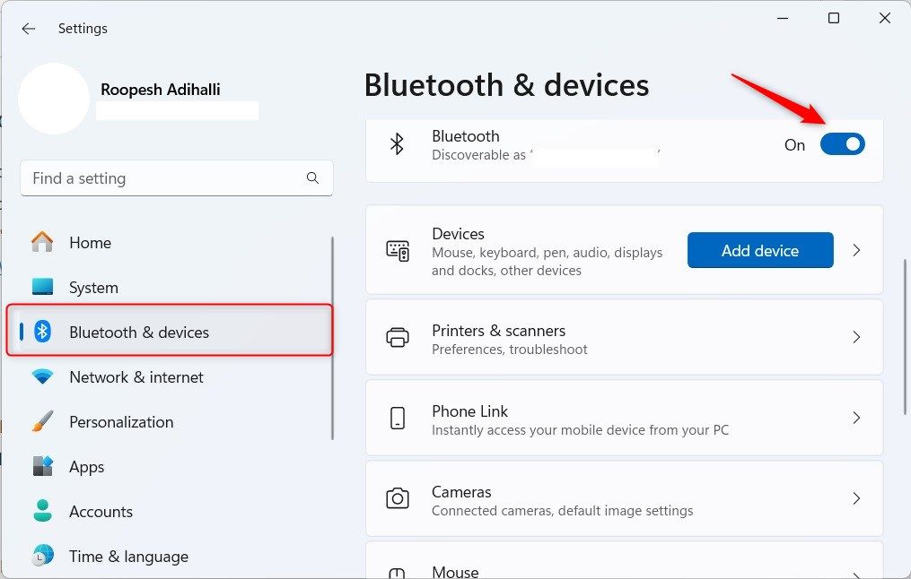Viewport: 911px width, 579px height.
Task: Click inside the Find a setting field
Action: pyautogui.click(x=135, y=178)
